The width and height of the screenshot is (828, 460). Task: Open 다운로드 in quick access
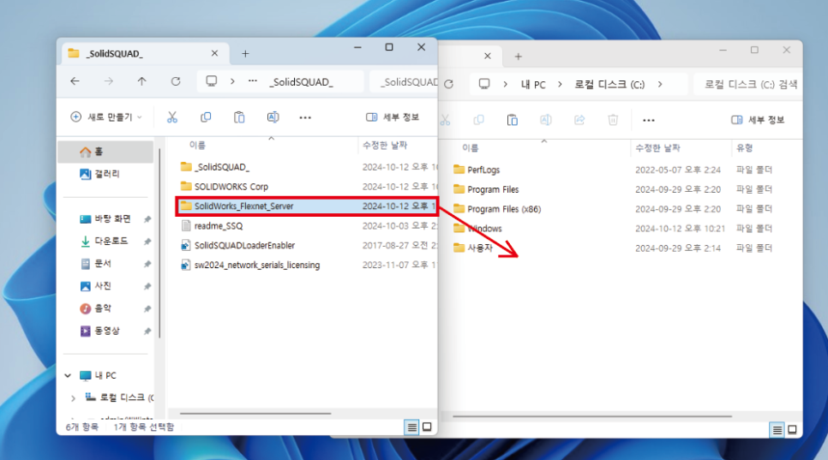(x=105, y=241)
